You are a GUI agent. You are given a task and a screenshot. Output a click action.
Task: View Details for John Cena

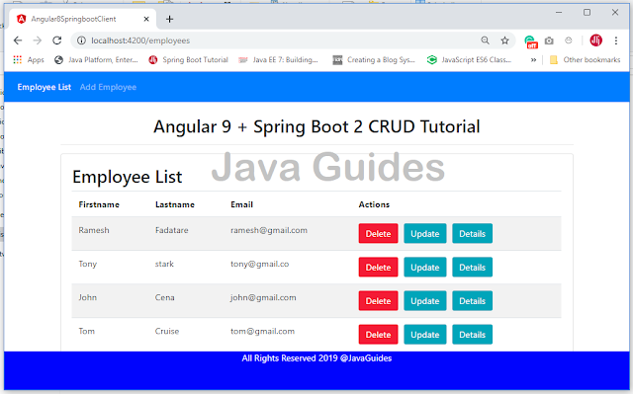click(x=473, y=301)
